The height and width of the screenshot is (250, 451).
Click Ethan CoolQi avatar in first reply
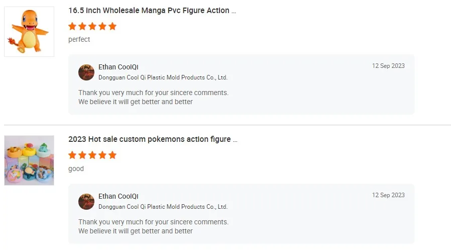tap(86, 72)
